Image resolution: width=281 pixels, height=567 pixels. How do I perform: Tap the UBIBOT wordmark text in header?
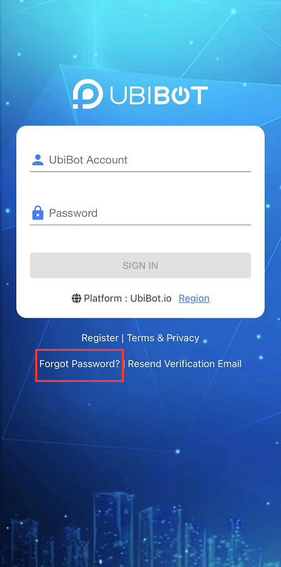tap(158, 95)
